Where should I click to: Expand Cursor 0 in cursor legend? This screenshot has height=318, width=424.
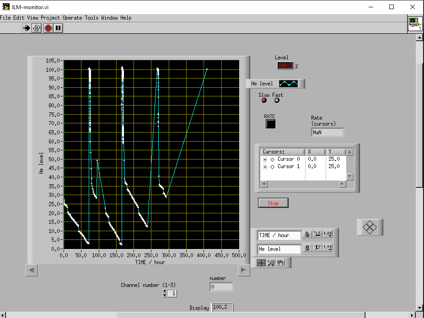[x=265, y=159]
